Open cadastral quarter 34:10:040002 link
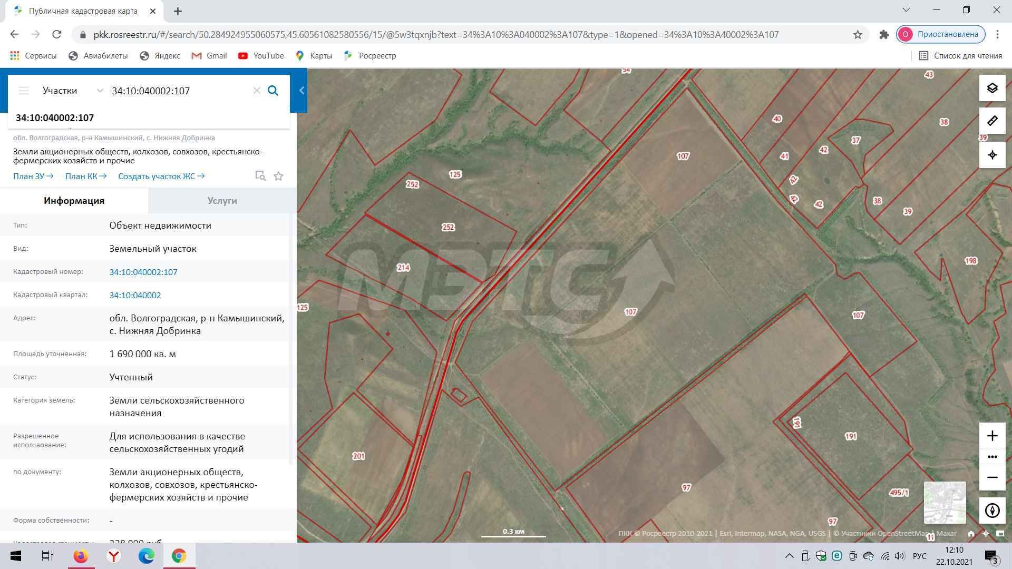 (135, 296)
